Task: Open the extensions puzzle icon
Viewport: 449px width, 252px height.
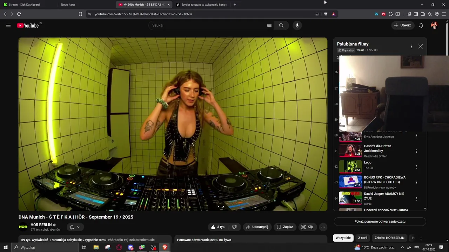Action: 390,14
